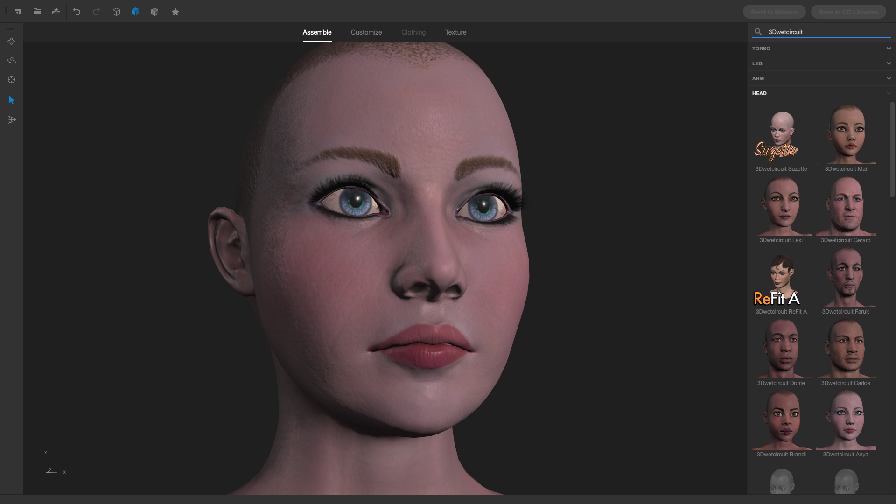Open the Clothing tab
Viewport: 896px width, 504px height.
[413, 32]
